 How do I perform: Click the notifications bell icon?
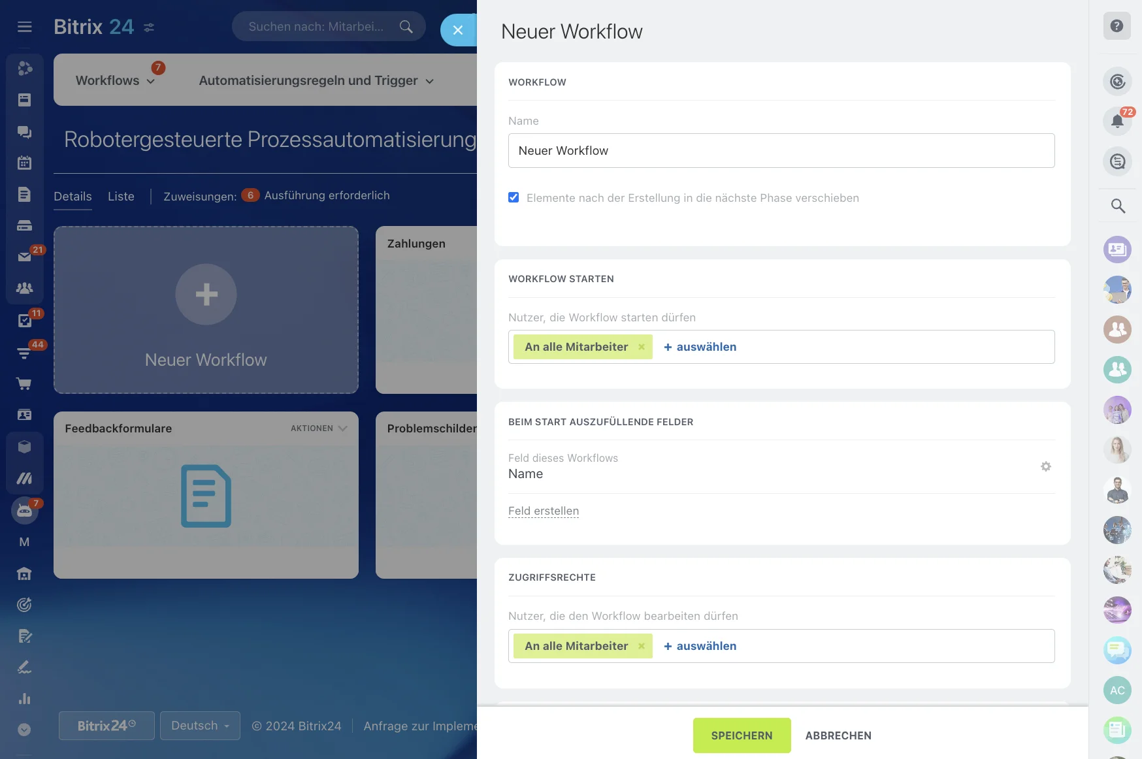1117,121
